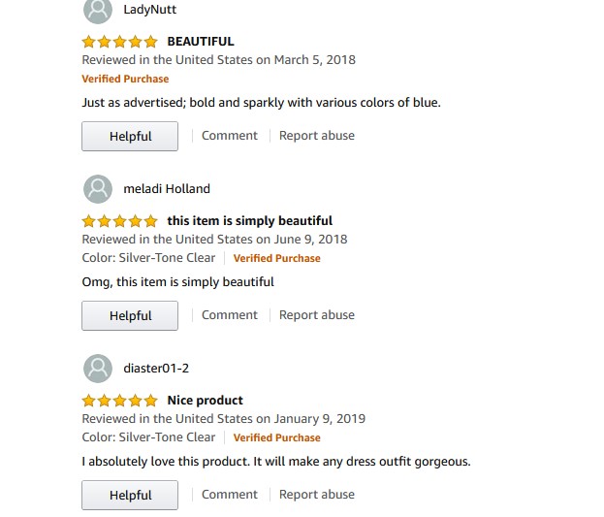Screen dimensions: 604x517
Task: Comment on LadyNutt's review
Action: click(x=230, y=136)
